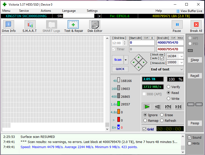This screenshot has width=205, height=155.
Task: Click the Scan button
Action: pos(118,60)
